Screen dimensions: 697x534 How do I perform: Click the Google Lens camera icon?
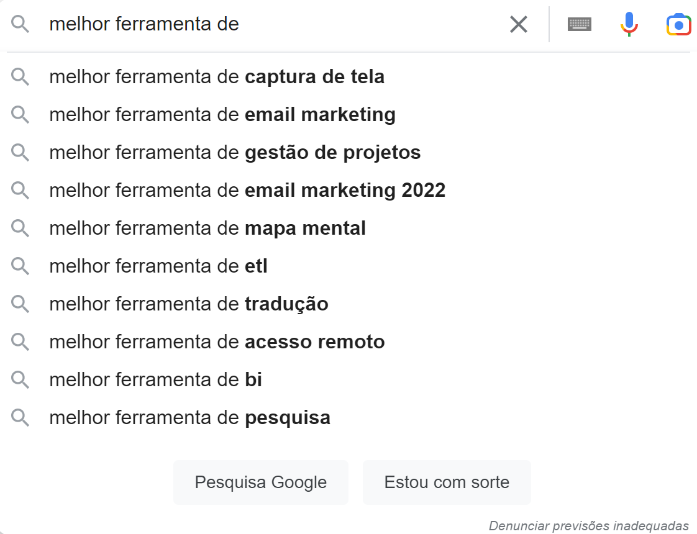(678, 24)
